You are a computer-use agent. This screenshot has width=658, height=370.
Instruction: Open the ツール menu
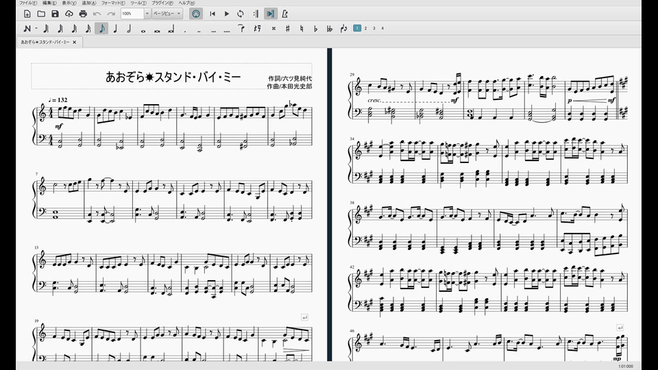pyautogui.click(x=138, y=3)
